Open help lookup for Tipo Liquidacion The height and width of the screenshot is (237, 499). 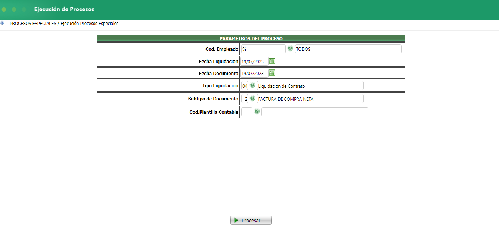(x=252, y=85)
